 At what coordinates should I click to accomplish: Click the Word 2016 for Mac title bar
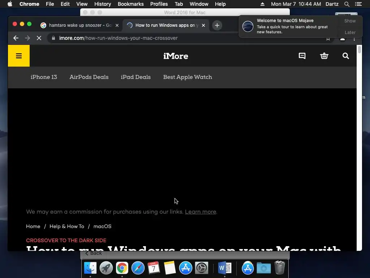185,12
